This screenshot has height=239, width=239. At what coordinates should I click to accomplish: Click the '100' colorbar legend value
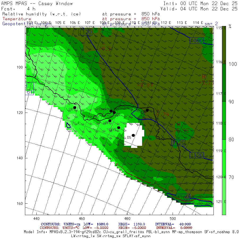pos(233,64)
